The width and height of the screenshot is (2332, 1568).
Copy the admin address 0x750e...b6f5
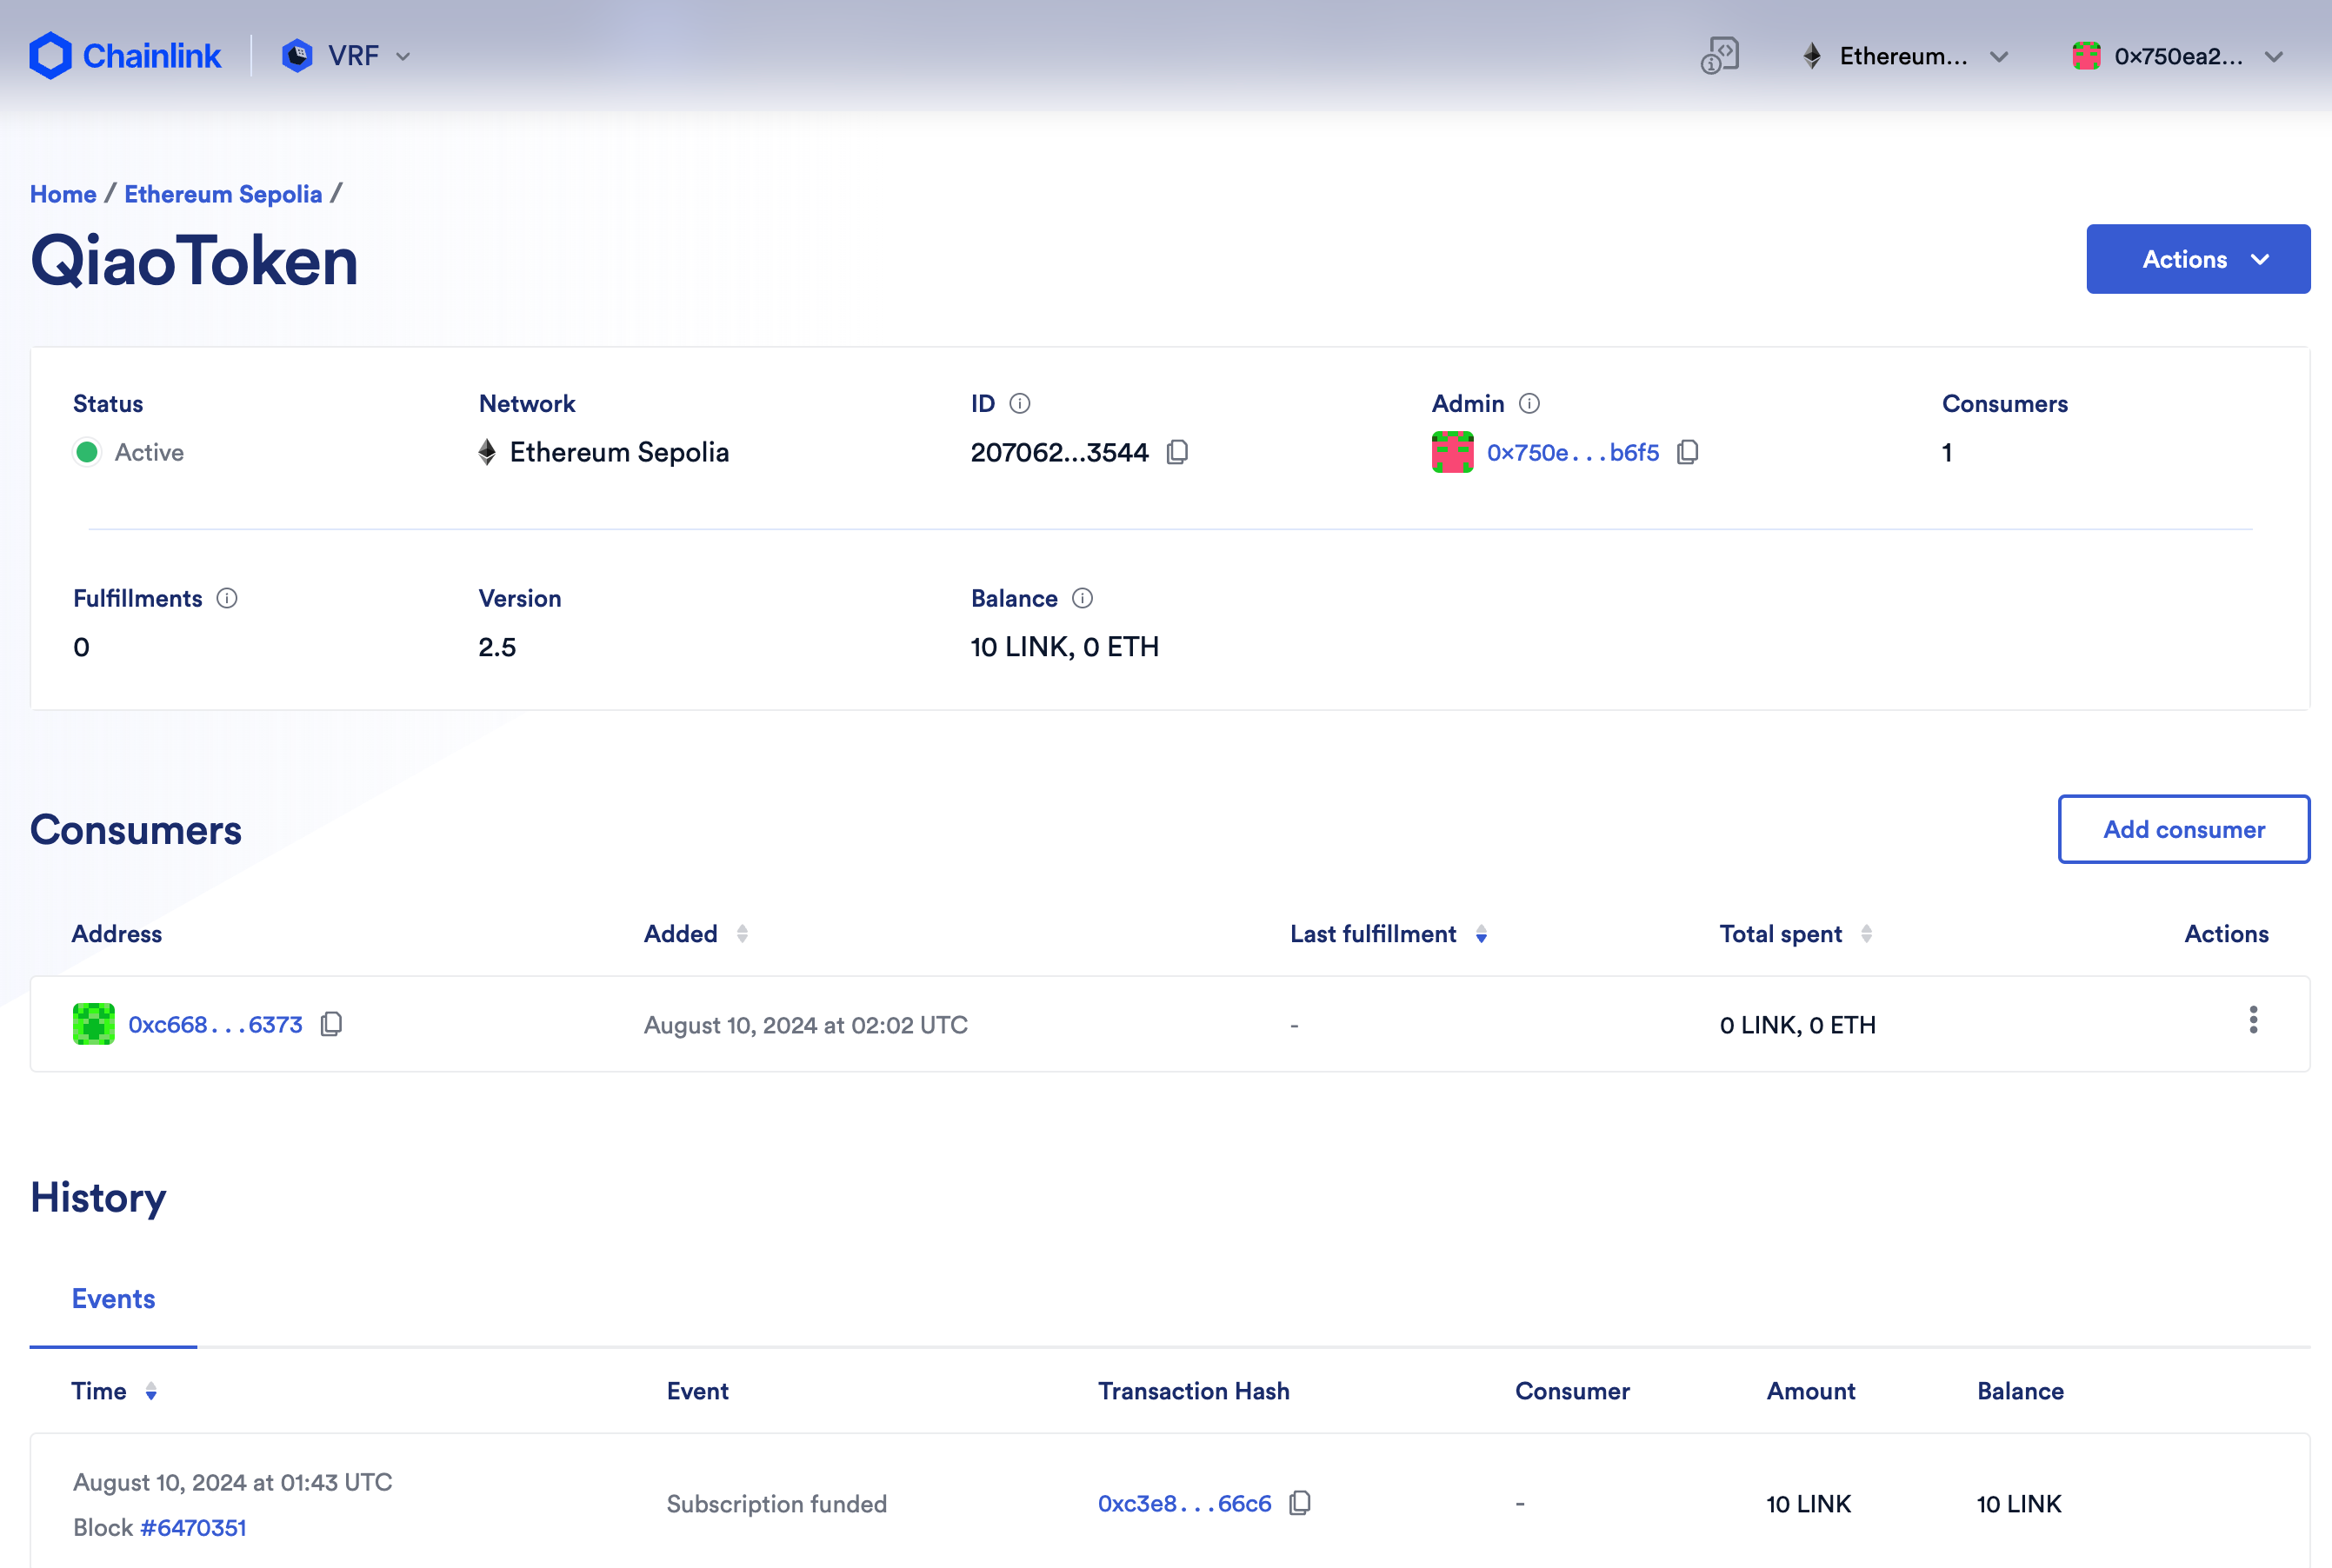(1688, 452)
